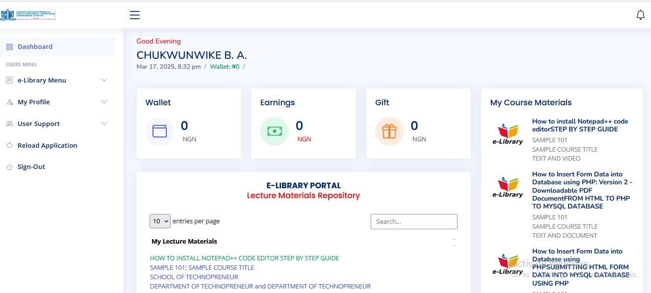Click the polytechnic logo in header
Screen dimensions: 651x293
tap(28, 15)
